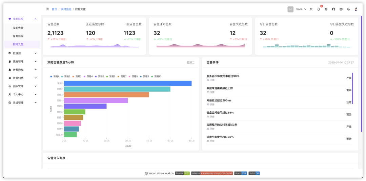Expand the 告警通知 menu chevron
This screenshot has height=181, width=366.
point(36,70)
